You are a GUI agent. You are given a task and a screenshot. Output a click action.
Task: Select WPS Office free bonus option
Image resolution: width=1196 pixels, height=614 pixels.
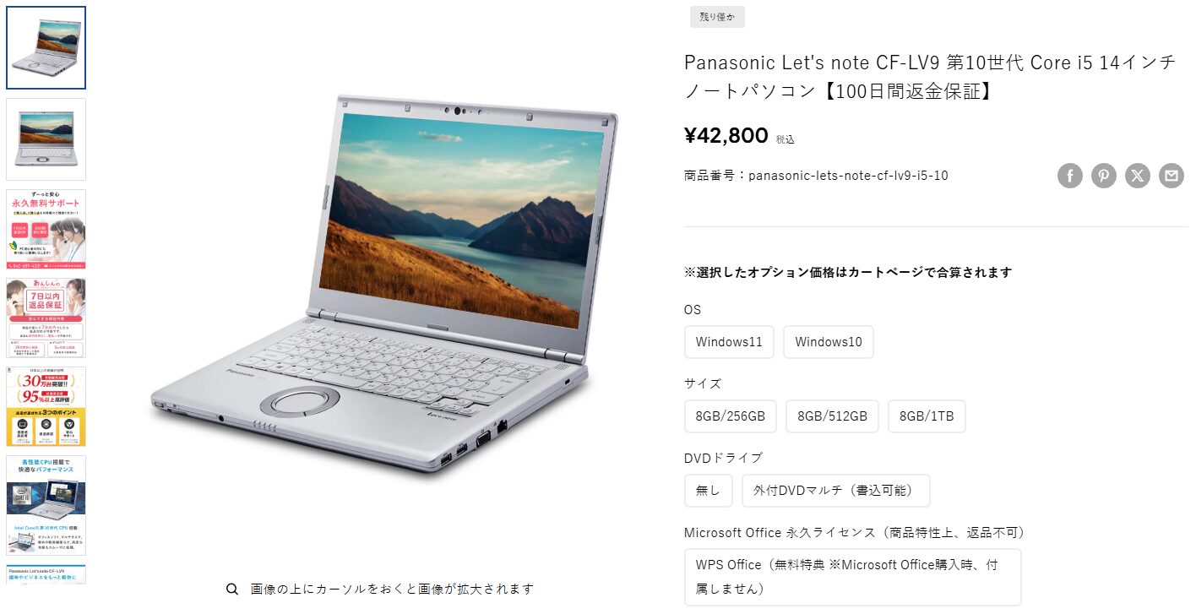pyautogui.click(x=853, y=577)
